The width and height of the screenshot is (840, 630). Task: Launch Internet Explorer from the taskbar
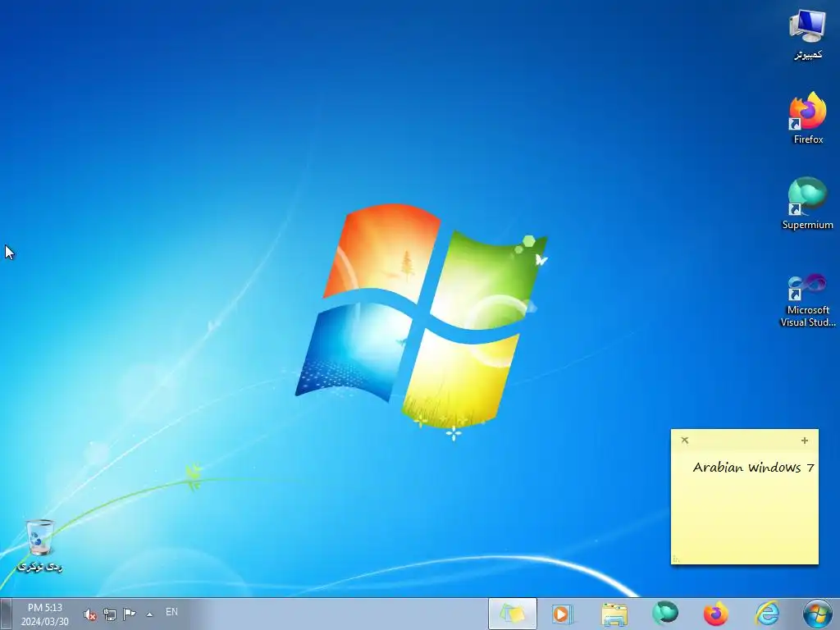(x=767, y=614)
